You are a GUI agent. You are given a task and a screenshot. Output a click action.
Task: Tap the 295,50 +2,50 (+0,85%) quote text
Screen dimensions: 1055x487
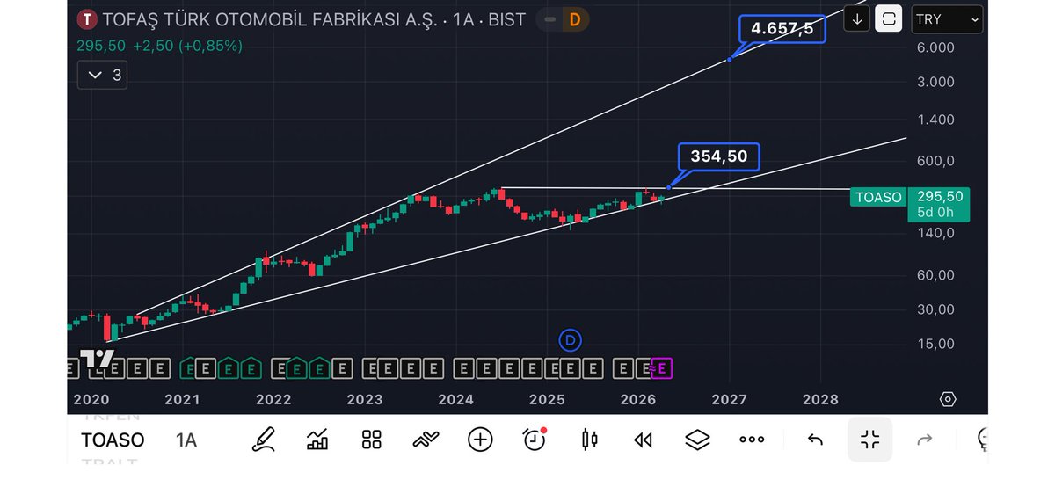(x=159, y=45)
